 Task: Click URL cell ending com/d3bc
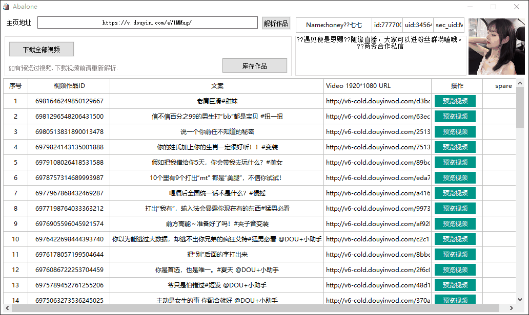pos(377,101)
